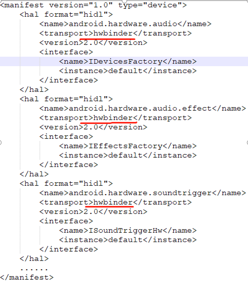The image size is (248, 282).
Task: Click the opening manifest version="1.0" line
Action: tap(93, 5)
